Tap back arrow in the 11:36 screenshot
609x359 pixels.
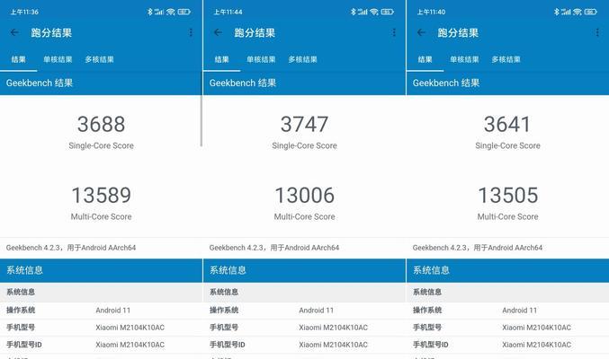coord(14,32)
